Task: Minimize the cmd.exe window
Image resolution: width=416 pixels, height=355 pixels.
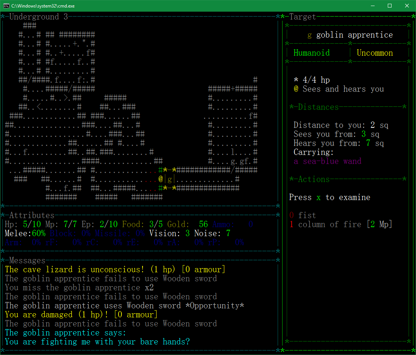Action: pyautogui.click(x=372, y=6)
